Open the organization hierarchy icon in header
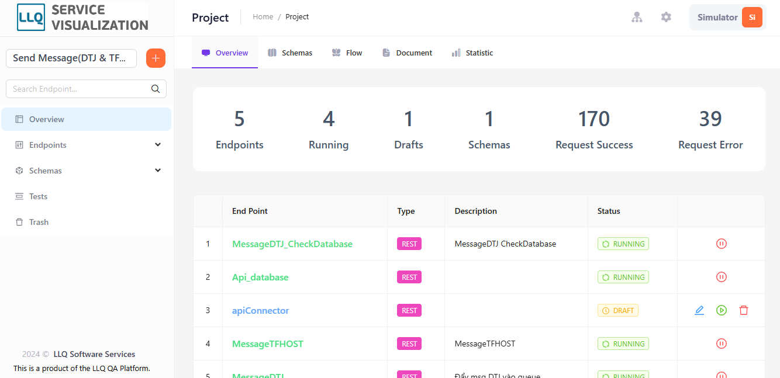The width and height of the screenshot is (780, 378). (x=637, y=18)
